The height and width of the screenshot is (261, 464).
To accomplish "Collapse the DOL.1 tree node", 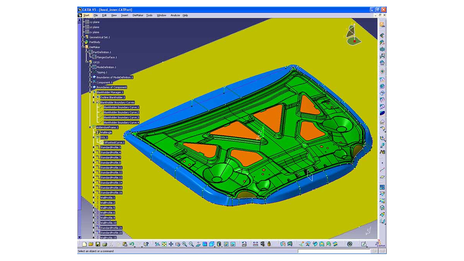I will point(94,137).
